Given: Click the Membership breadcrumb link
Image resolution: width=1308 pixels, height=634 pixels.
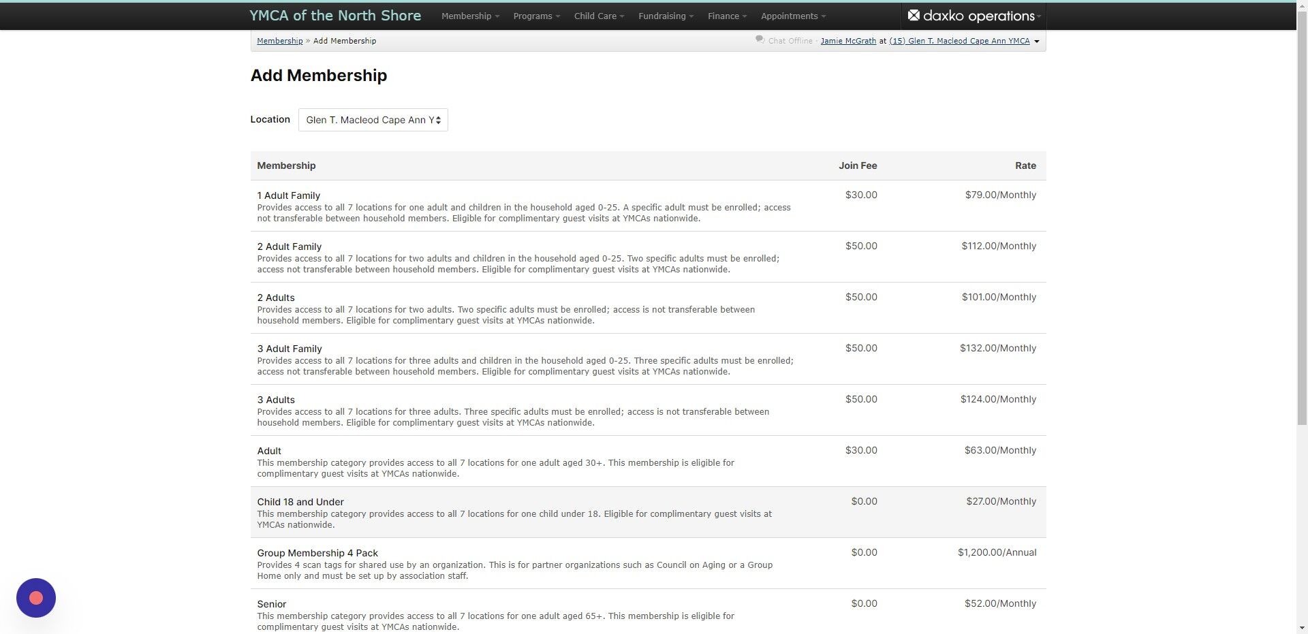Looking at the screenshot, I should pyautogui.click(x=279, y=41).
